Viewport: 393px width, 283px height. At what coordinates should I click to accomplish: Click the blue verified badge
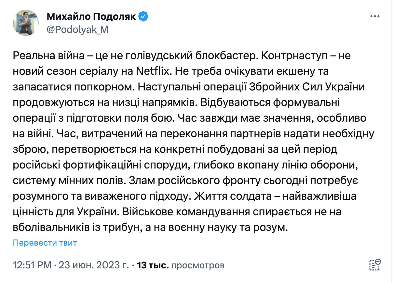144,16
